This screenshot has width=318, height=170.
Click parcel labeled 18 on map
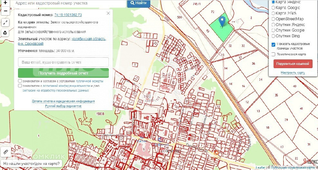click(x=268, y=128)
